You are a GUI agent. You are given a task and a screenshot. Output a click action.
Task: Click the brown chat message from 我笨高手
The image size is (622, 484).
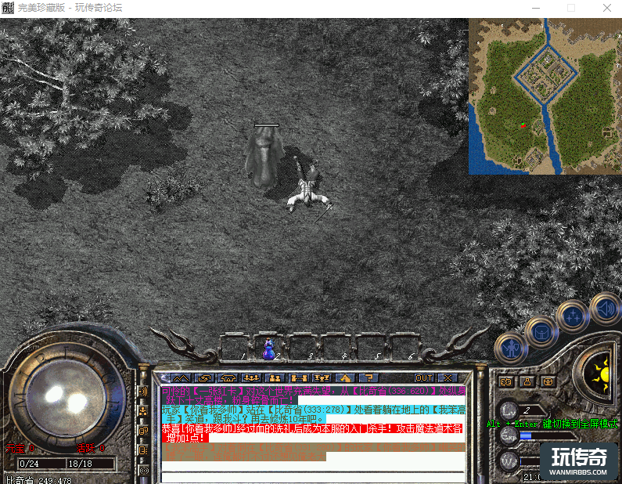click(314, 452)
